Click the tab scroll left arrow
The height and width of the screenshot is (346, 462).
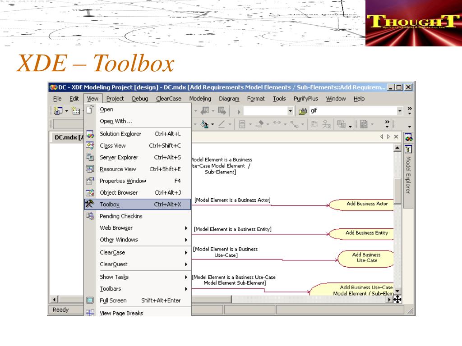(x=382, y=137)
